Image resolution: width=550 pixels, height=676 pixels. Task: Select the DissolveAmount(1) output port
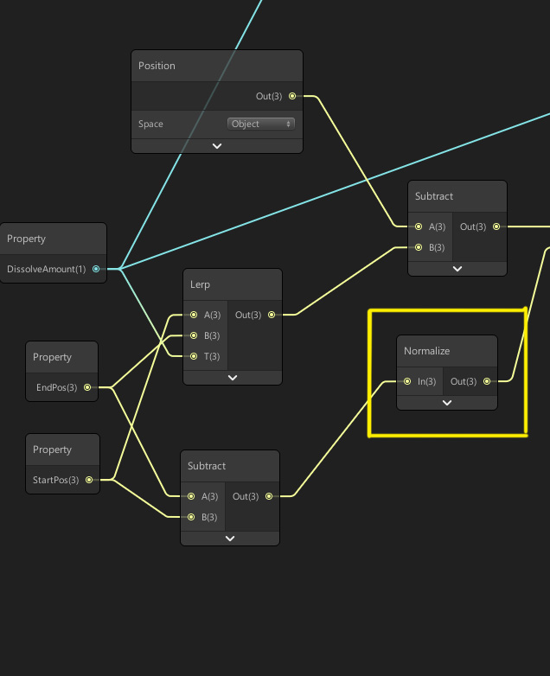pos(96,269)
